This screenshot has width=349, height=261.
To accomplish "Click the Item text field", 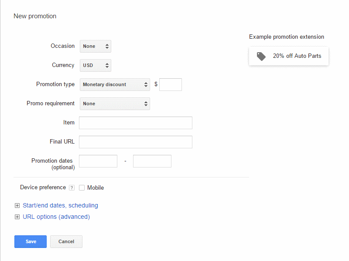I will tap(136, 123).
